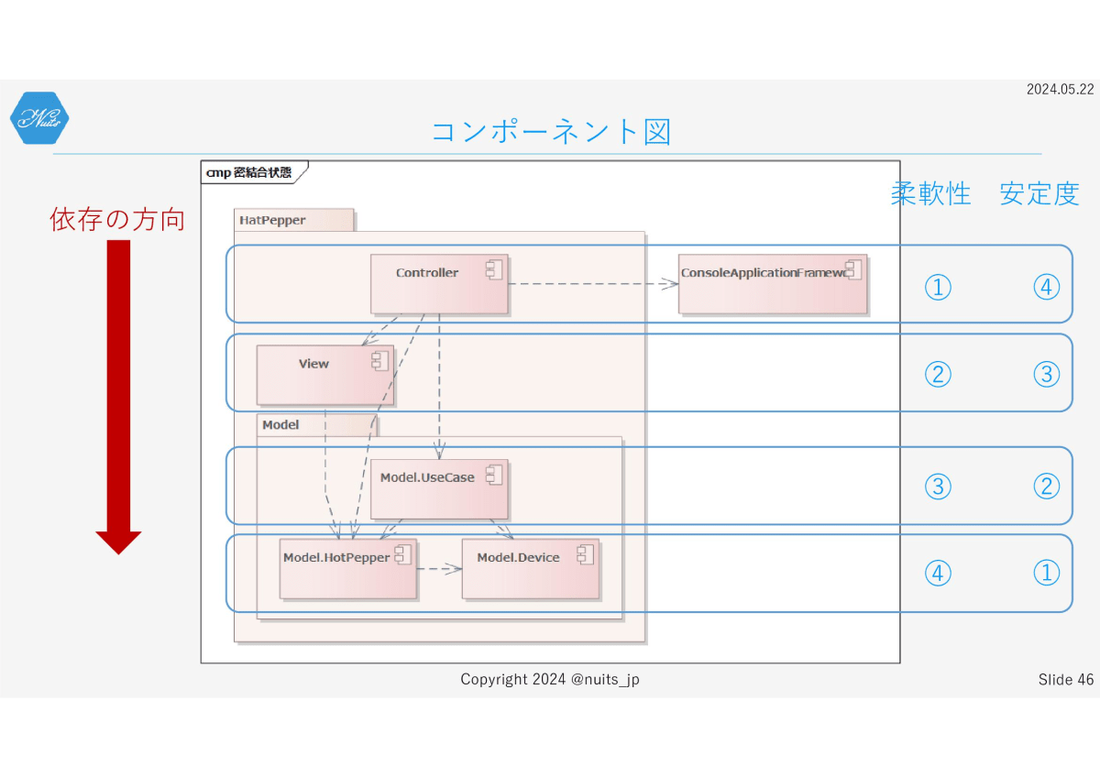
Task: Select the "View" component label
Action: [x=313, y=364]
